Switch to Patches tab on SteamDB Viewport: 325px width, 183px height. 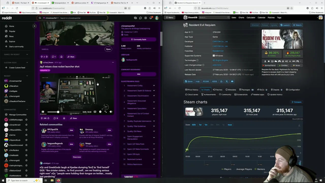218,90
